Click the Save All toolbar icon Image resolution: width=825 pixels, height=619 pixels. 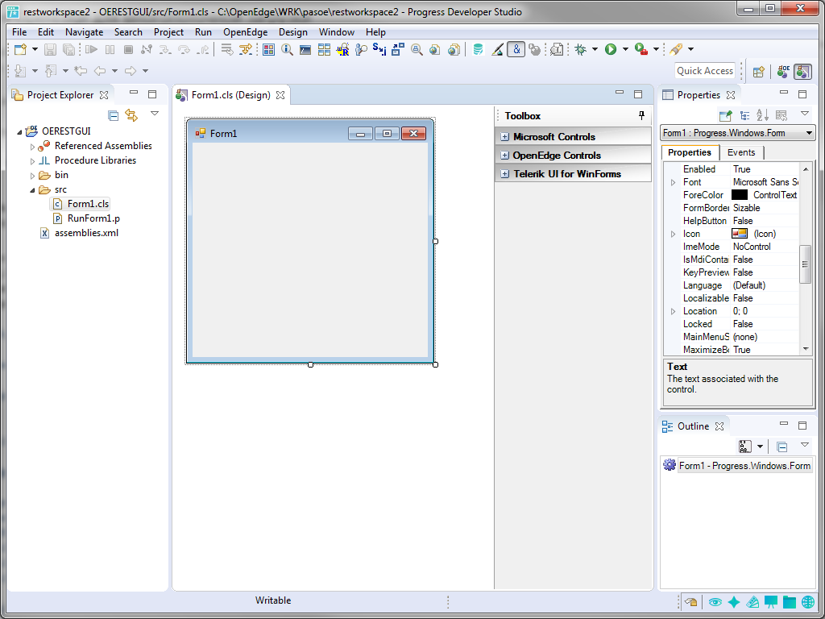point(68,49)
